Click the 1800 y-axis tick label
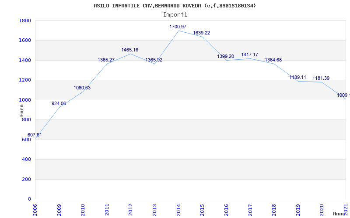The image size is (350, 218). pyautogui.click(x=25, y=20)
